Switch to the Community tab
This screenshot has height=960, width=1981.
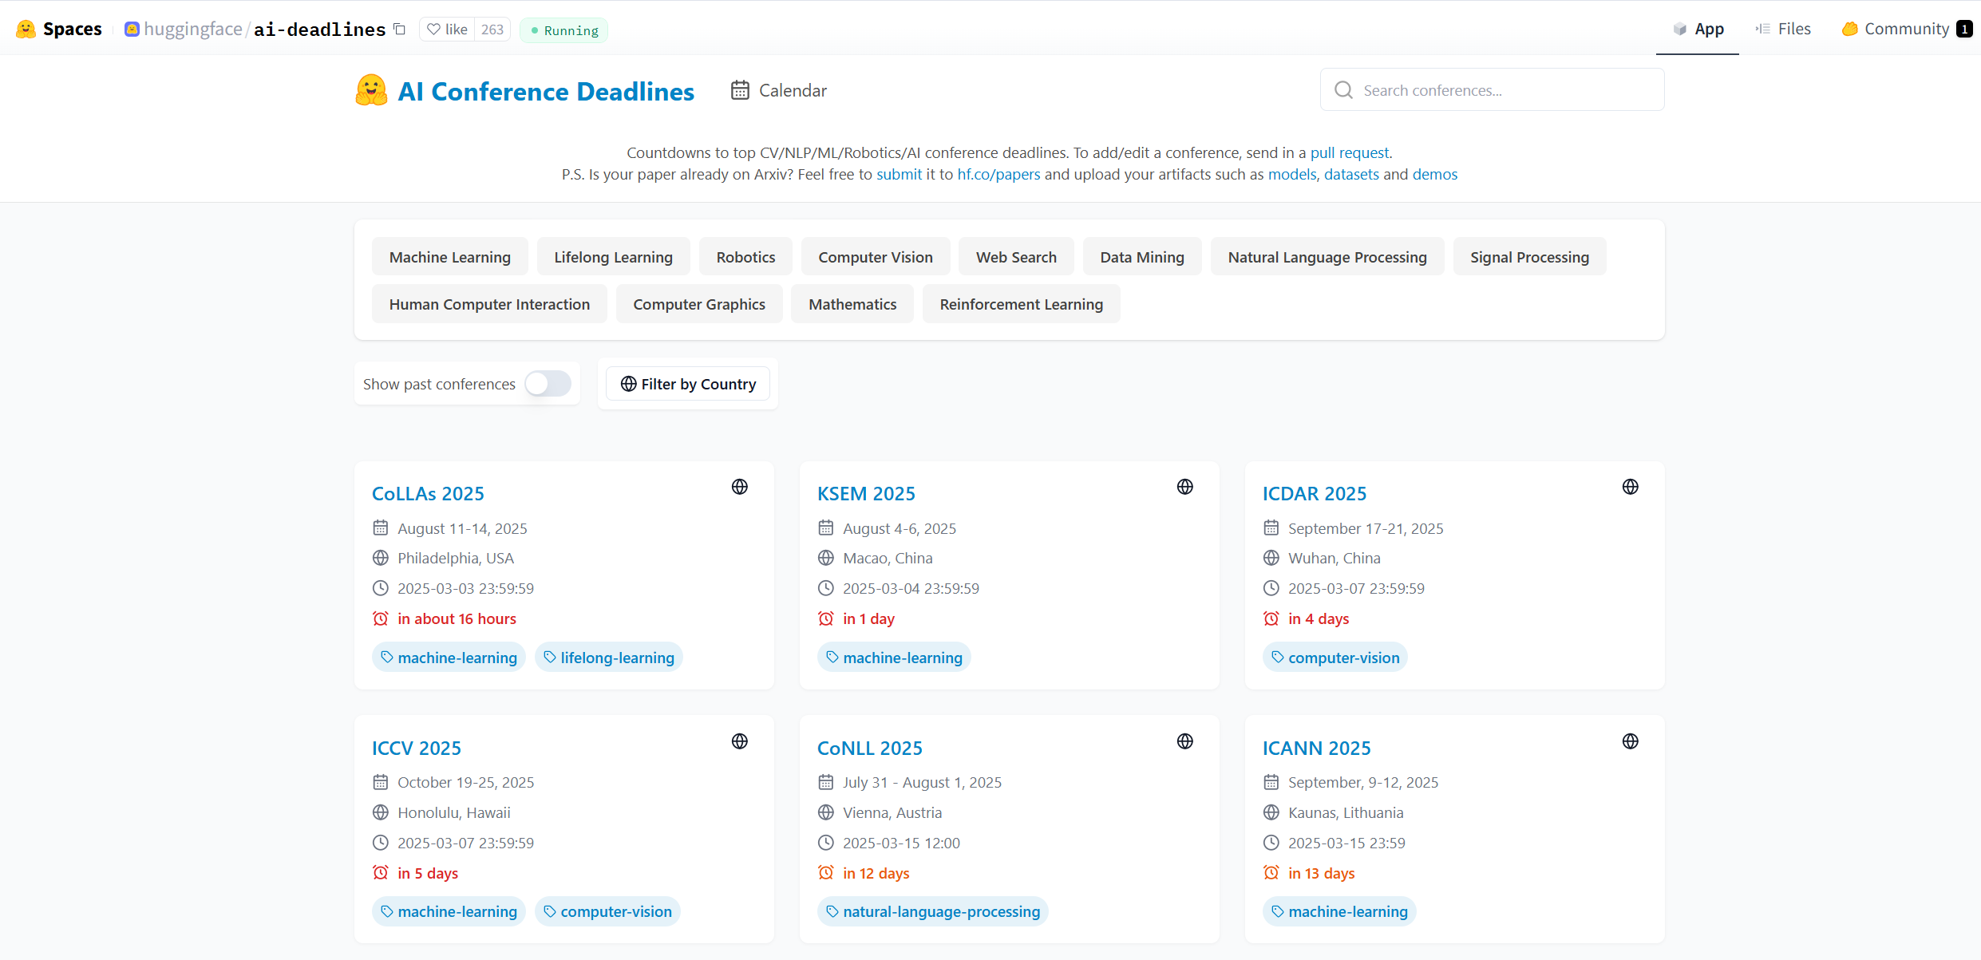[x=1907, y=29]
